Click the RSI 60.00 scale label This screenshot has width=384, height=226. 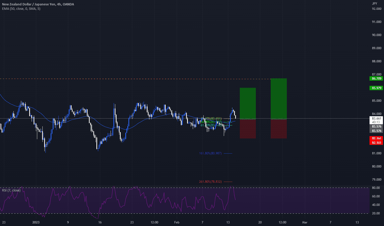click(x=376, y=196)
